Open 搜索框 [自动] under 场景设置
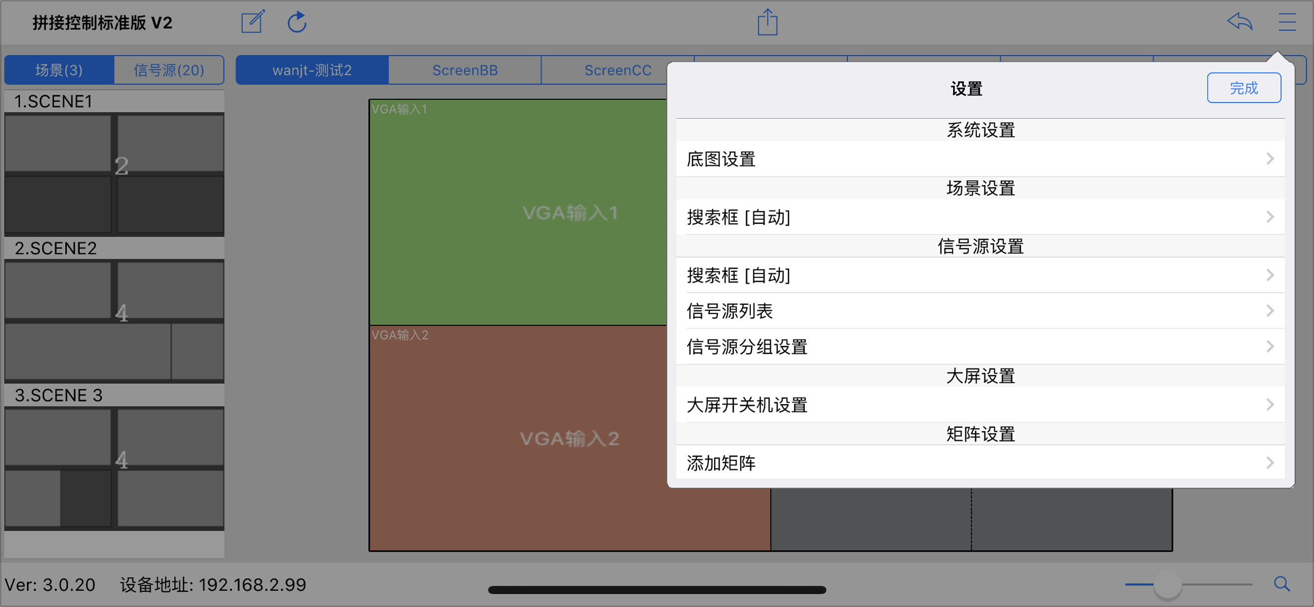The width and height of the screenshot is (1314, 607). point(980,217)
